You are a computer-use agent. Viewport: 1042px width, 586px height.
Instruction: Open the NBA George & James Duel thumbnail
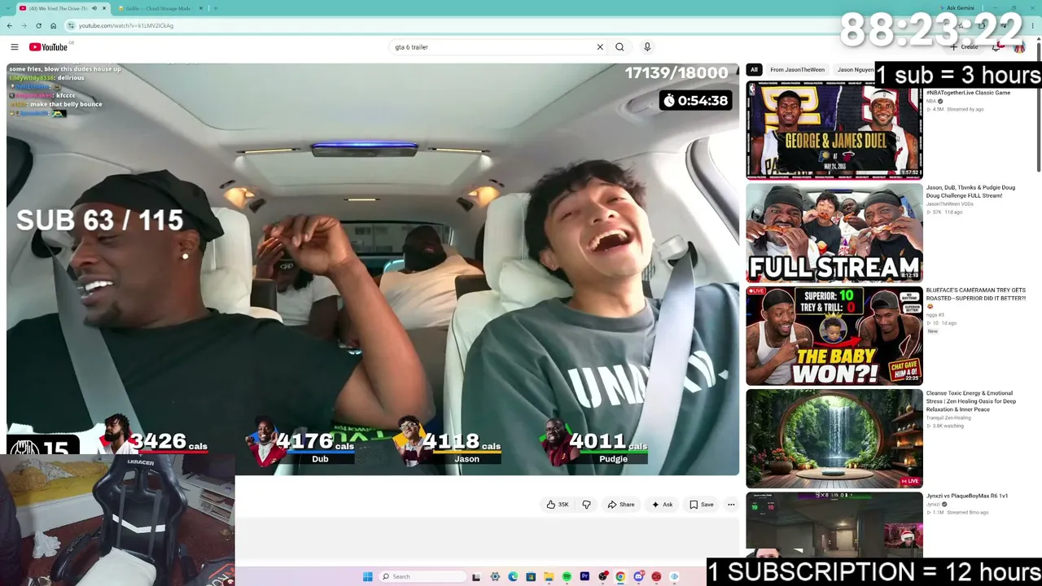coord(834,130)
